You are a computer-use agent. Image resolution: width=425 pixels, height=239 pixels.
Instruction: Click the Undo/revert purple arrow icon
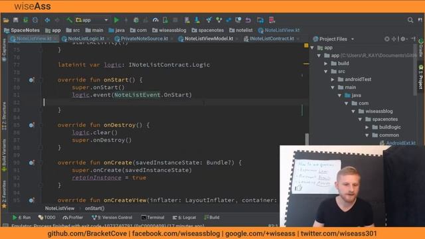pos(248,21)
